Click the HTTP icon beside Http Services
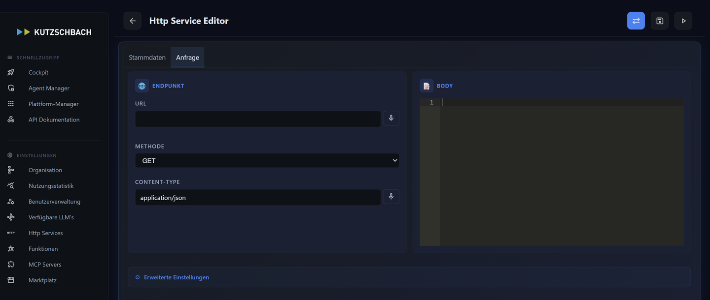Viewport: 710px width, 300px height. point(11,233)
